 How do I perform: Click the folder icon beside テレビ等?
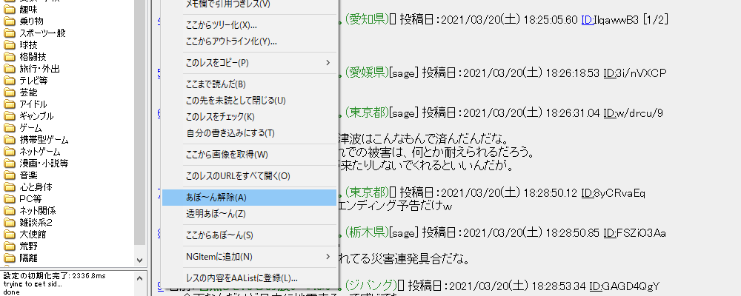[10, 81]
